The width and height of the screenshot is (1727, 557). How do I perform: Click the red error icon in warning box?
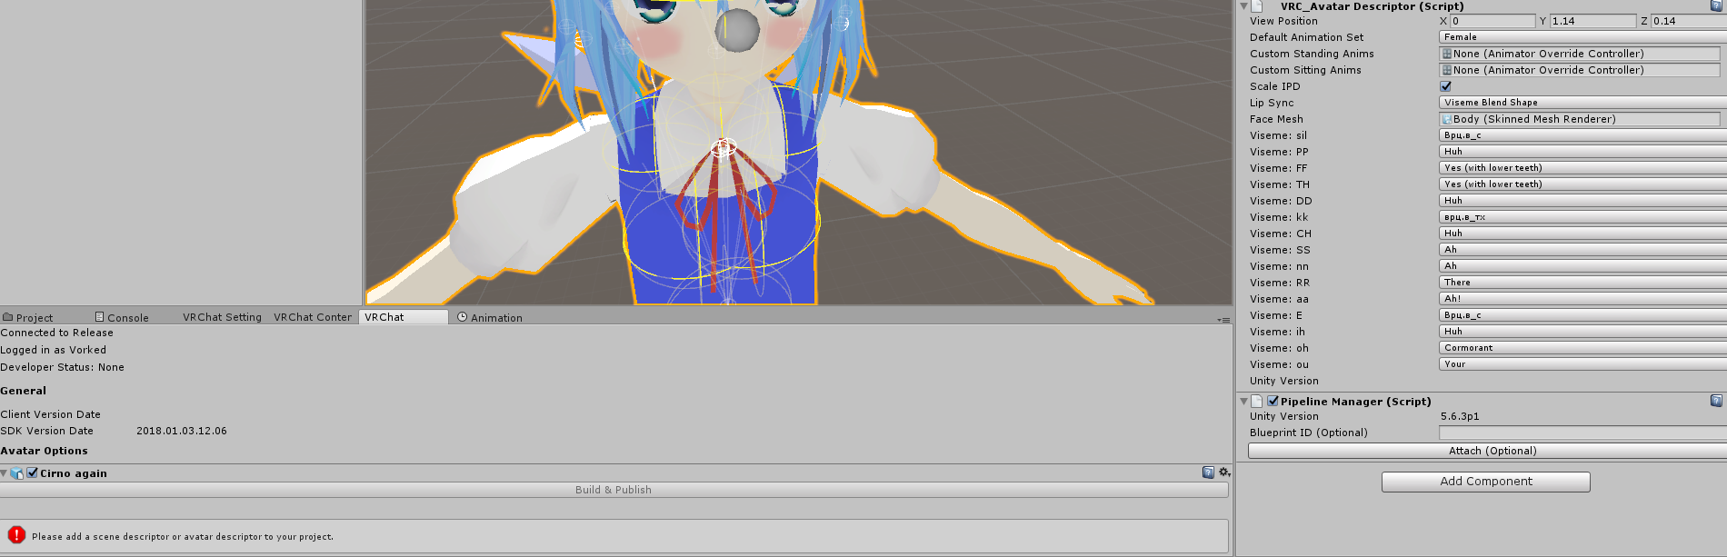pos(16,535)
